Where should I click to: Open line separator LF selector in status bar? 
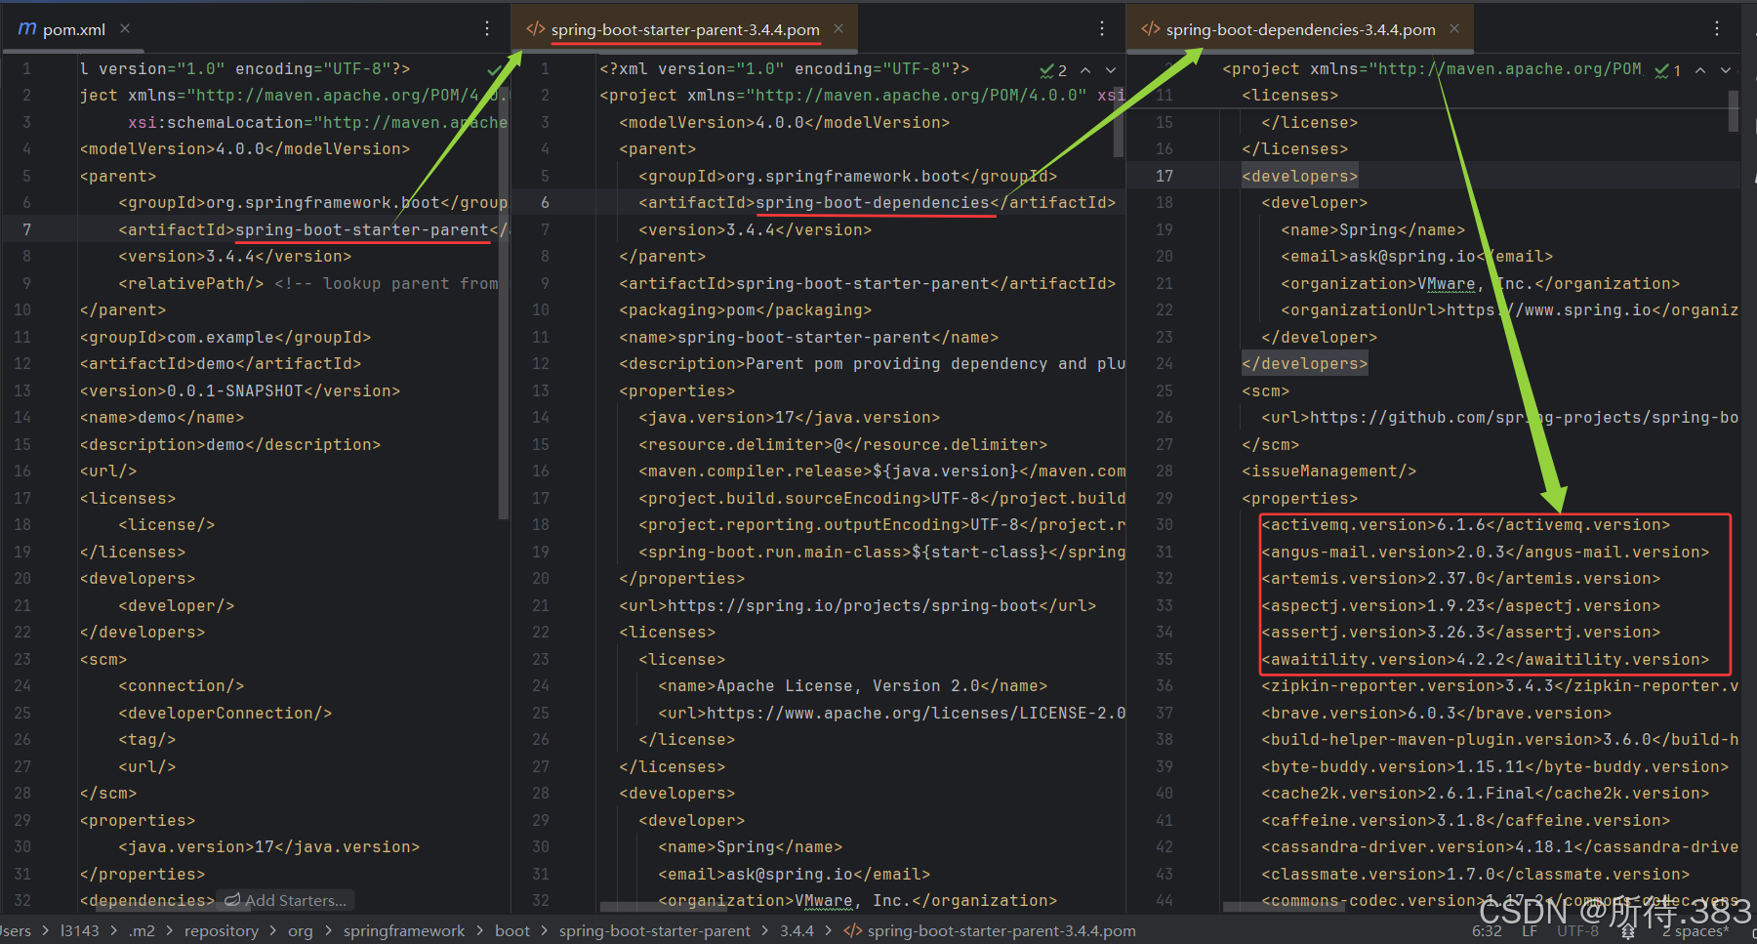(x=1530, y=931)
